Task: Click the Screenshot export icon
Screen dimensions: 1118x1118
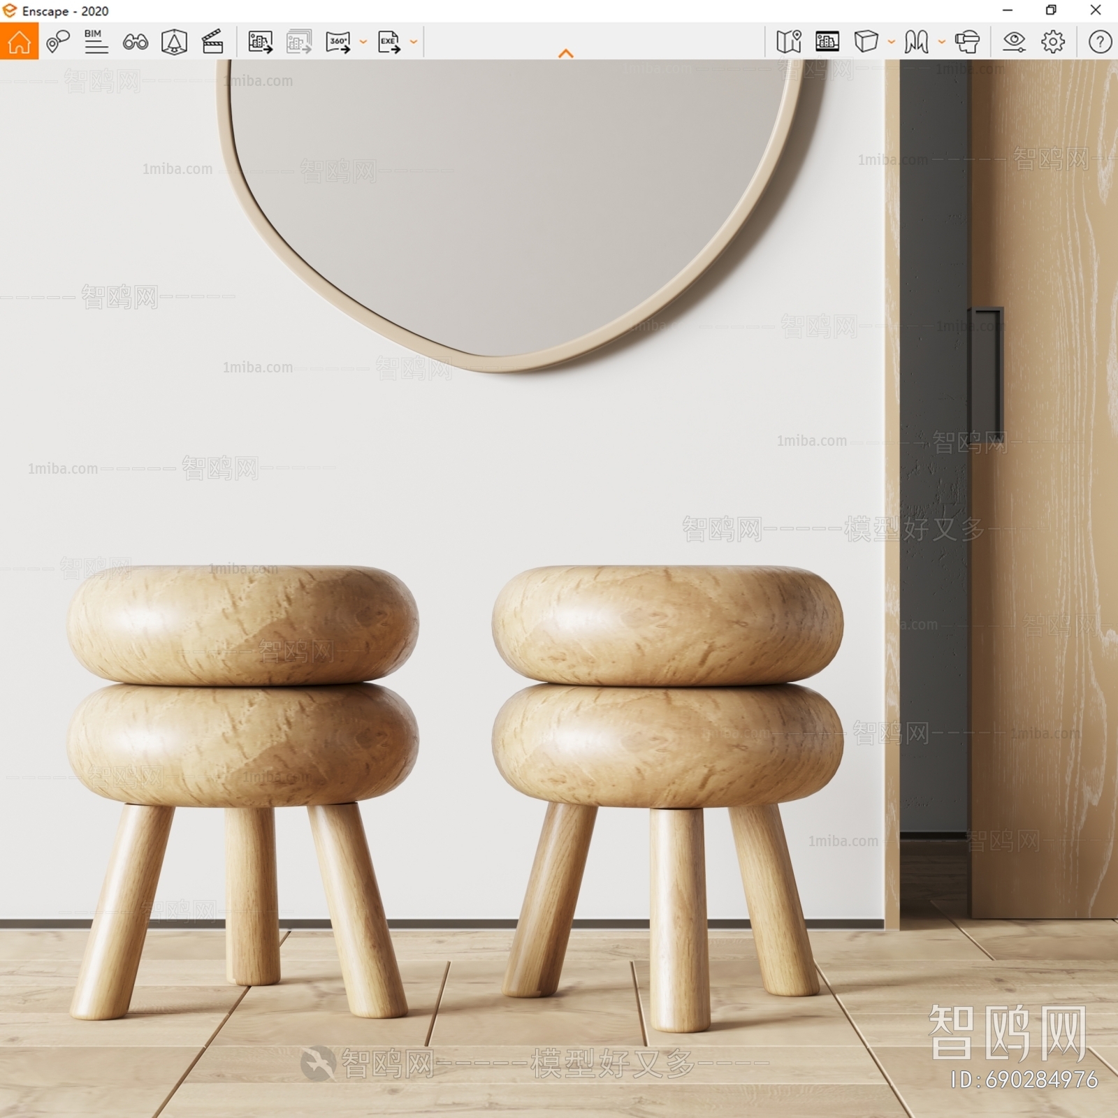Action: 261,42
